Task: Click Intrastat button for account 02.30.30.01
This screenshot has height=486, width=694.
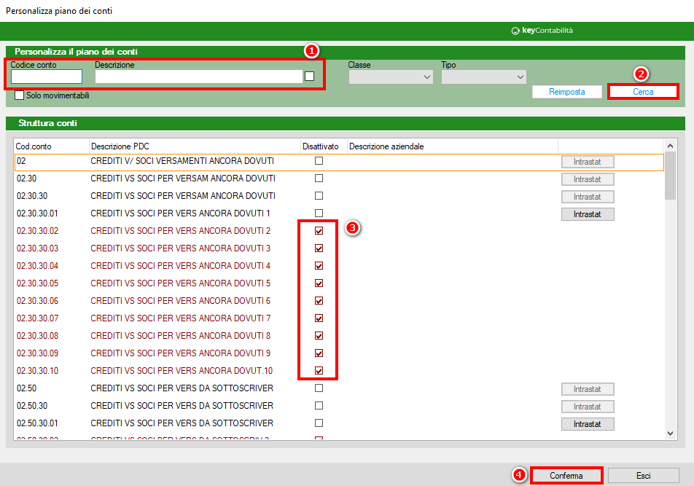Action: coord(587,214)
